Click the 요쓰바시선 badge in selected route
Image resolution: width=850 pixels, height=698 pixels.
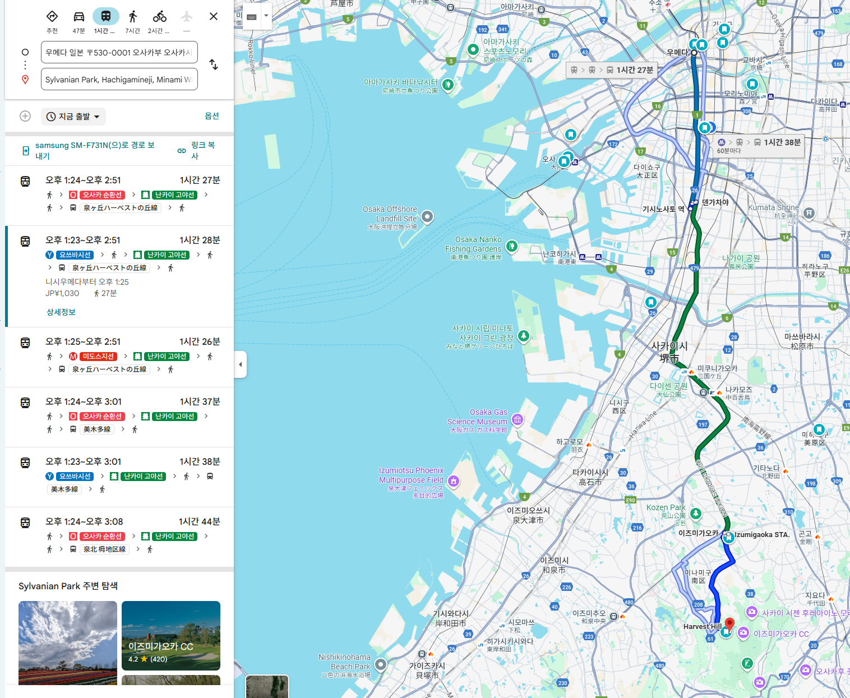[76, 255]
